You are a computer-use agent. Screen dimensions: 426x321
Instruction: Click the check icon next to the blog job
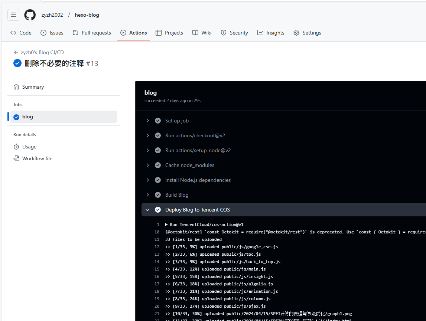click(16, 117)
